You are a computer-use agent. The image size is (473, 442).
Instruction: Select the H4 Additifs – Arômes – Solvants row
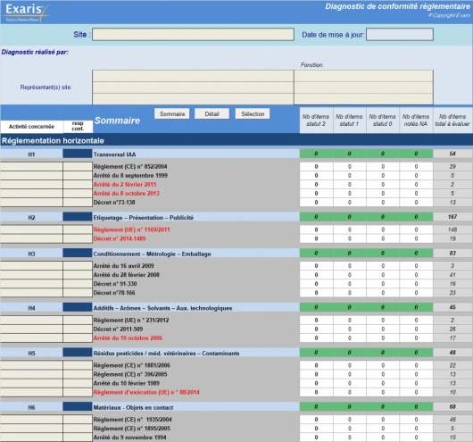click(236, 307)
